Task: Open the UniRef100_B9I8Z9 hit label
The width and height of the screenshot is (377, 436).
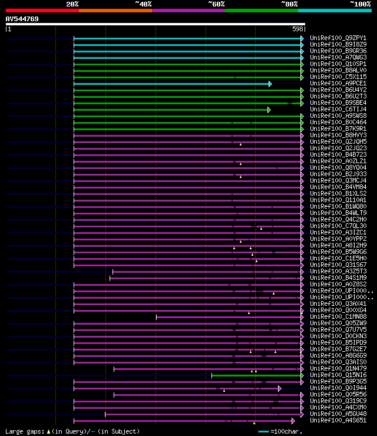Action: pos(338,45)
